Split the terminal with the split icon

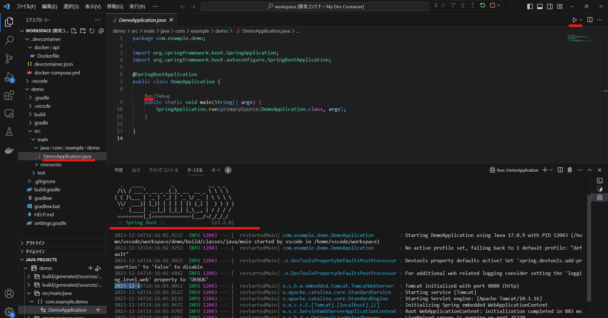[x=560, y=170]
